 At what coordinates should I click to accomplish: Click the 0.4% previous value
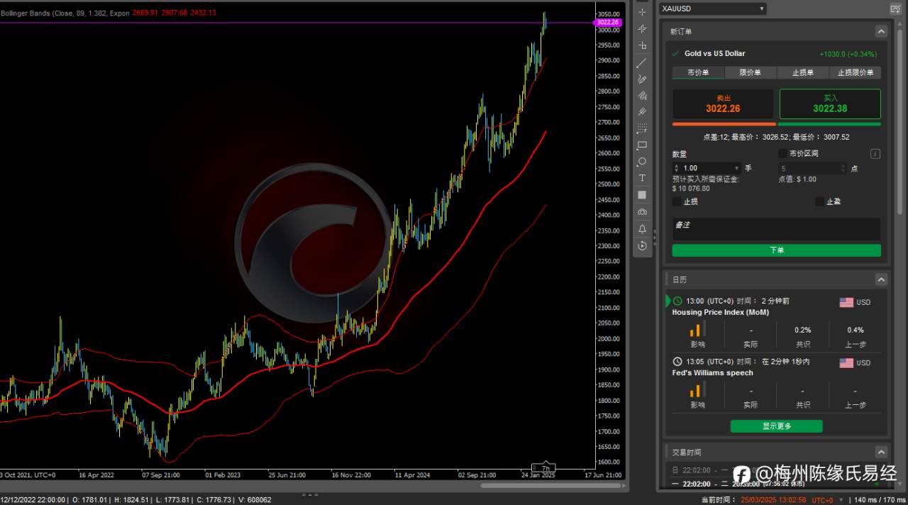point(856,330)
